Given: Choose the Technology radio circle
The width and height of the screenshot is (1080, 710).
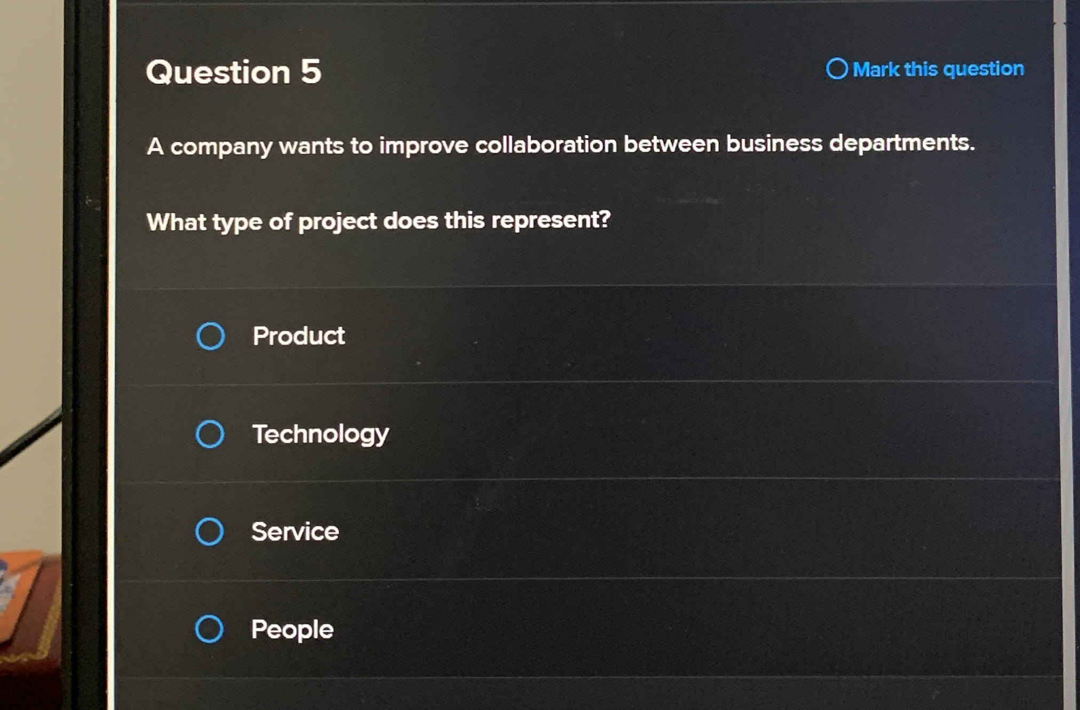Looking at the screenshot, I should [x=210, y=434].
